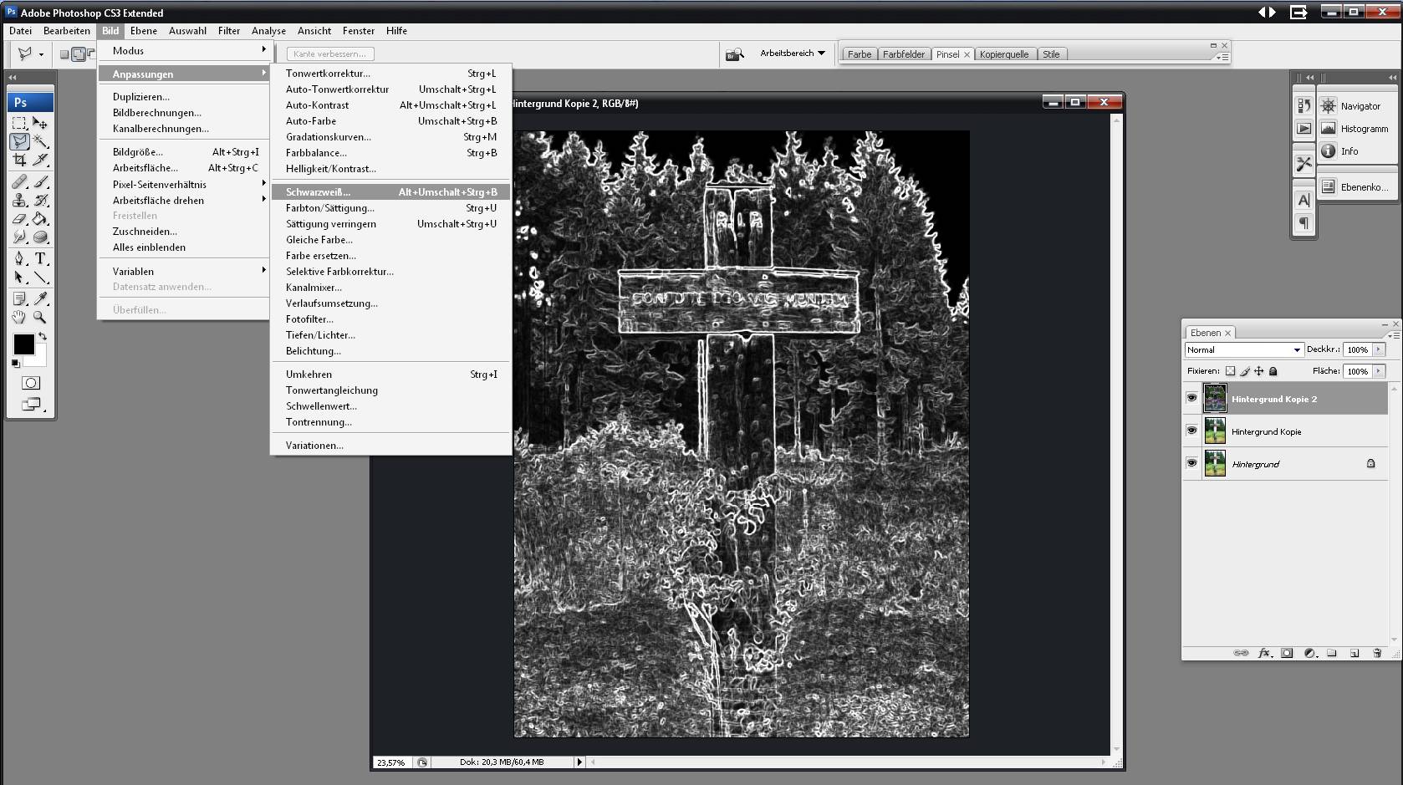This screenshot has height=785, width=1403.
Task: Select the Type tool
Action: 40,259
